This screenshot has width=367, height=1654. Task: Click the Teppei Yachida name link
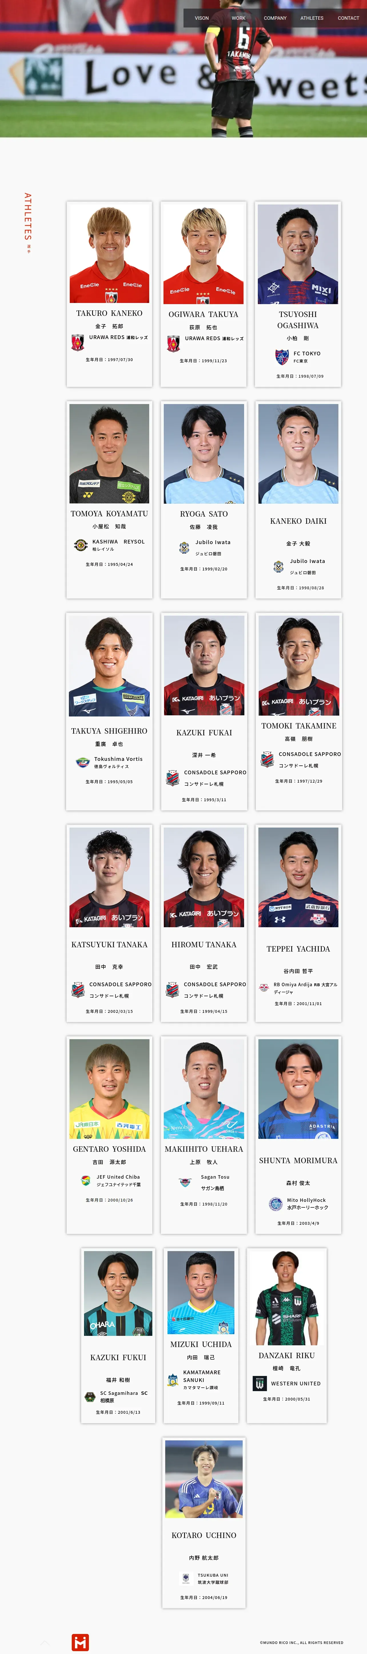[298, 948]
